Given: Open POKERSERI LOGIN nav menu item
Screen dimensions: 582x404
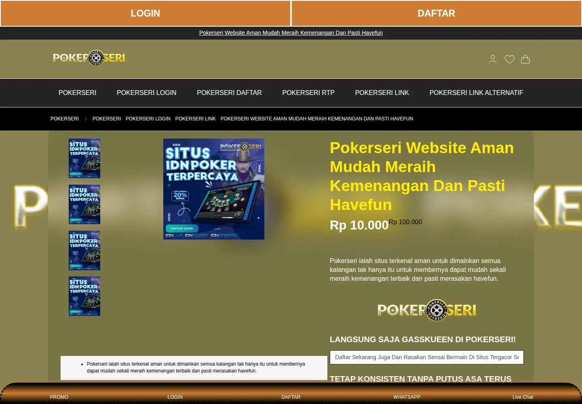Looking at the screenshot, I should point(147,93).
